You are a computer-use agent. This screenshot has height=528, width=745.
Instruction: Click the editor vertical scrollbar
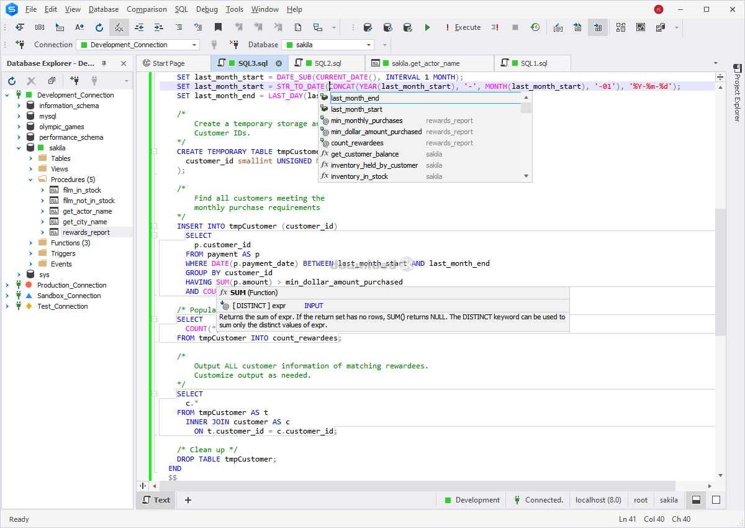click(x=720, y=273)
